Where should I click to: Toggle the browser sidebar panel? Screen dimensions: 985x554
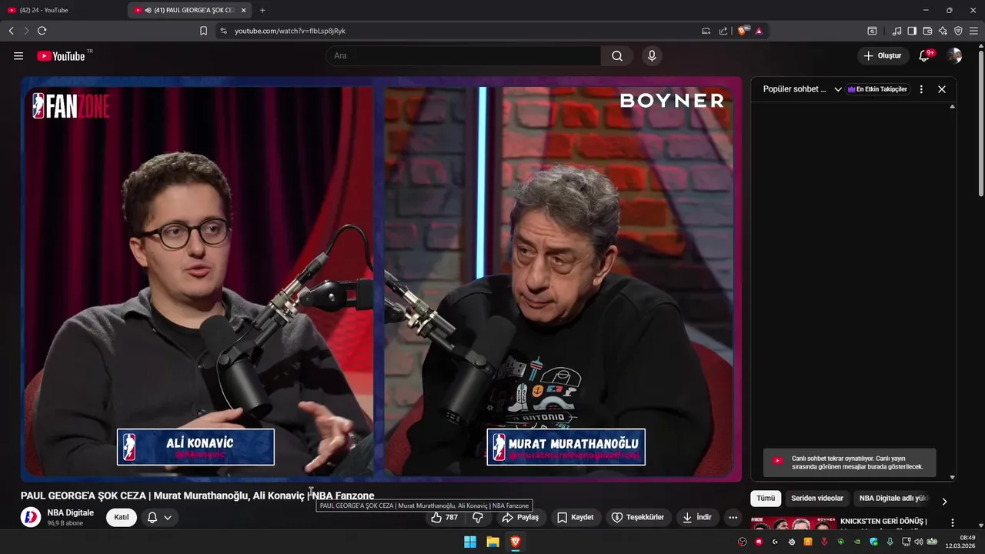coord(912,31)
